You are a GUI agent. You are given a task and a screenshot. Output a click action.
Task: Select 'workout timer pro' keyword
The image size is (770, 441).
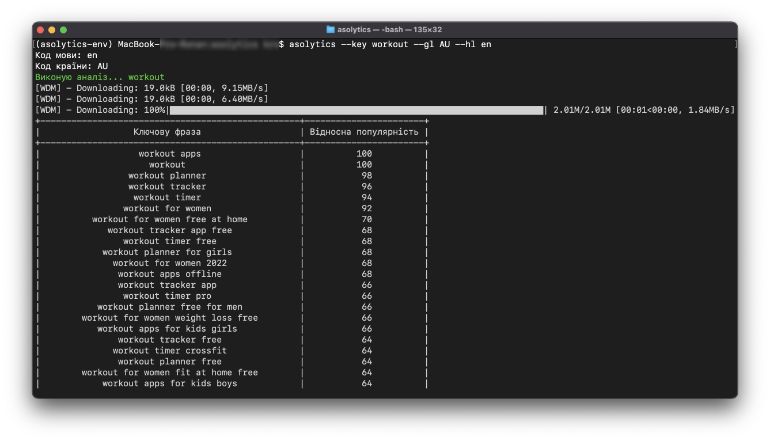[167, 296]
